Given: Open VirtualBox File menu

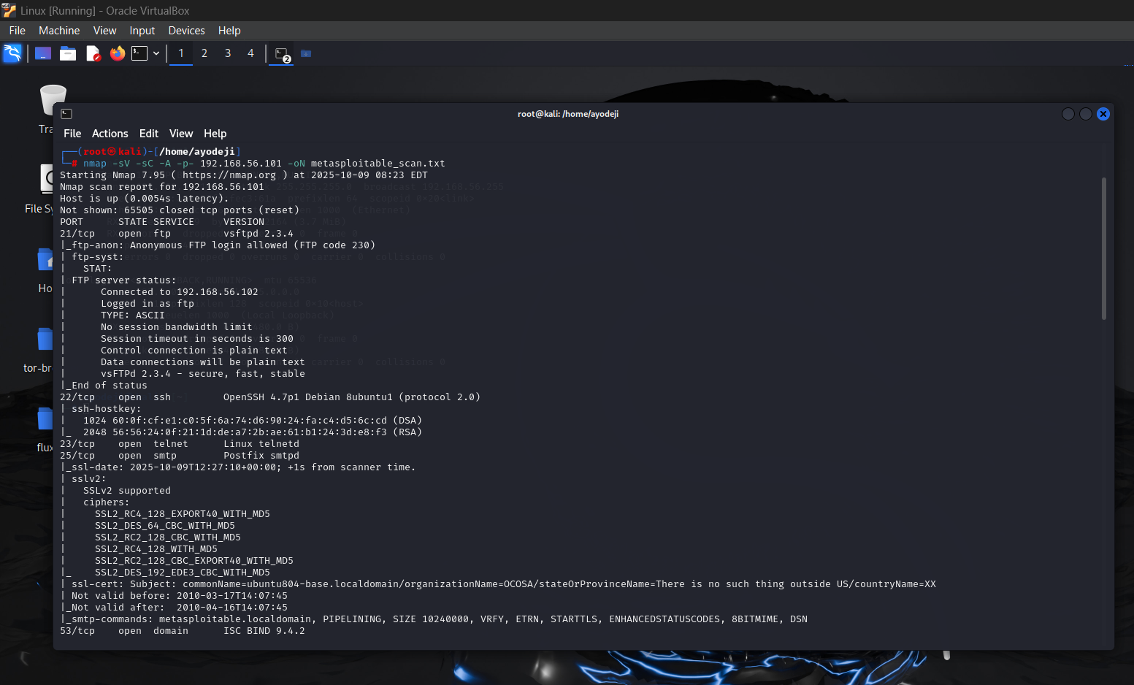Looking at the screenshot, I should pyautogui.click(x=18, y=31).
